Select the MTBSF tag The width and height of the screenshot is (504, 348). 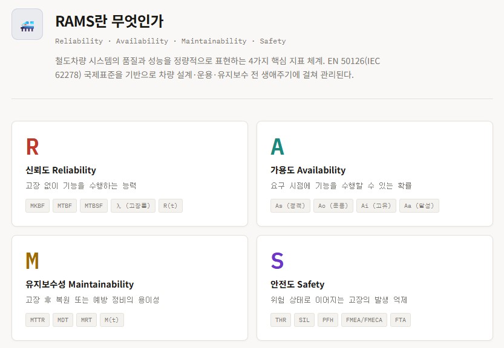(x=94, y=206)
